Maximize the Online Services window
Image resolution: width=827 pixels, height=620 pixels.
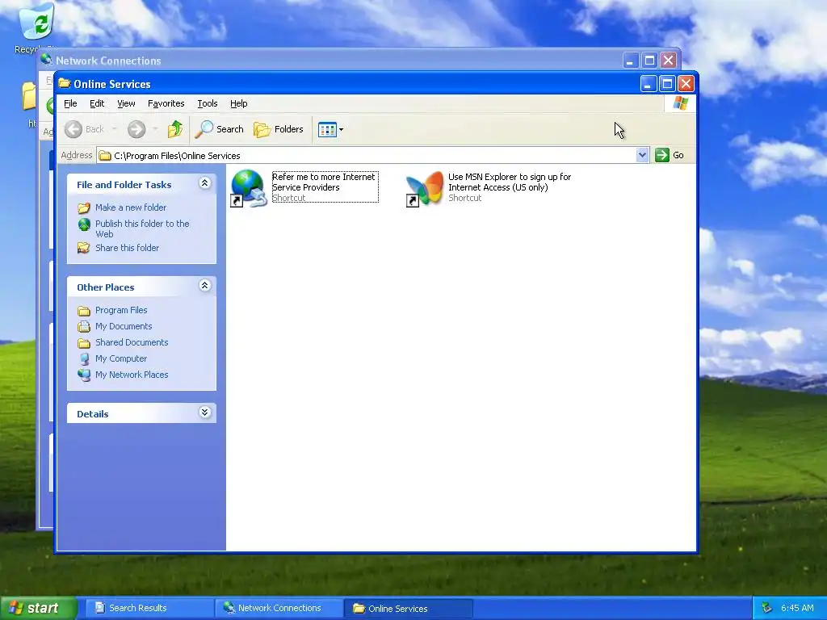pos(667,84)
